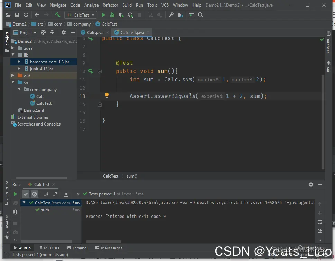Close the Calc.java tab
This screenshot has height=261, width=335.
pyautogui.click(x=107, y=32)
